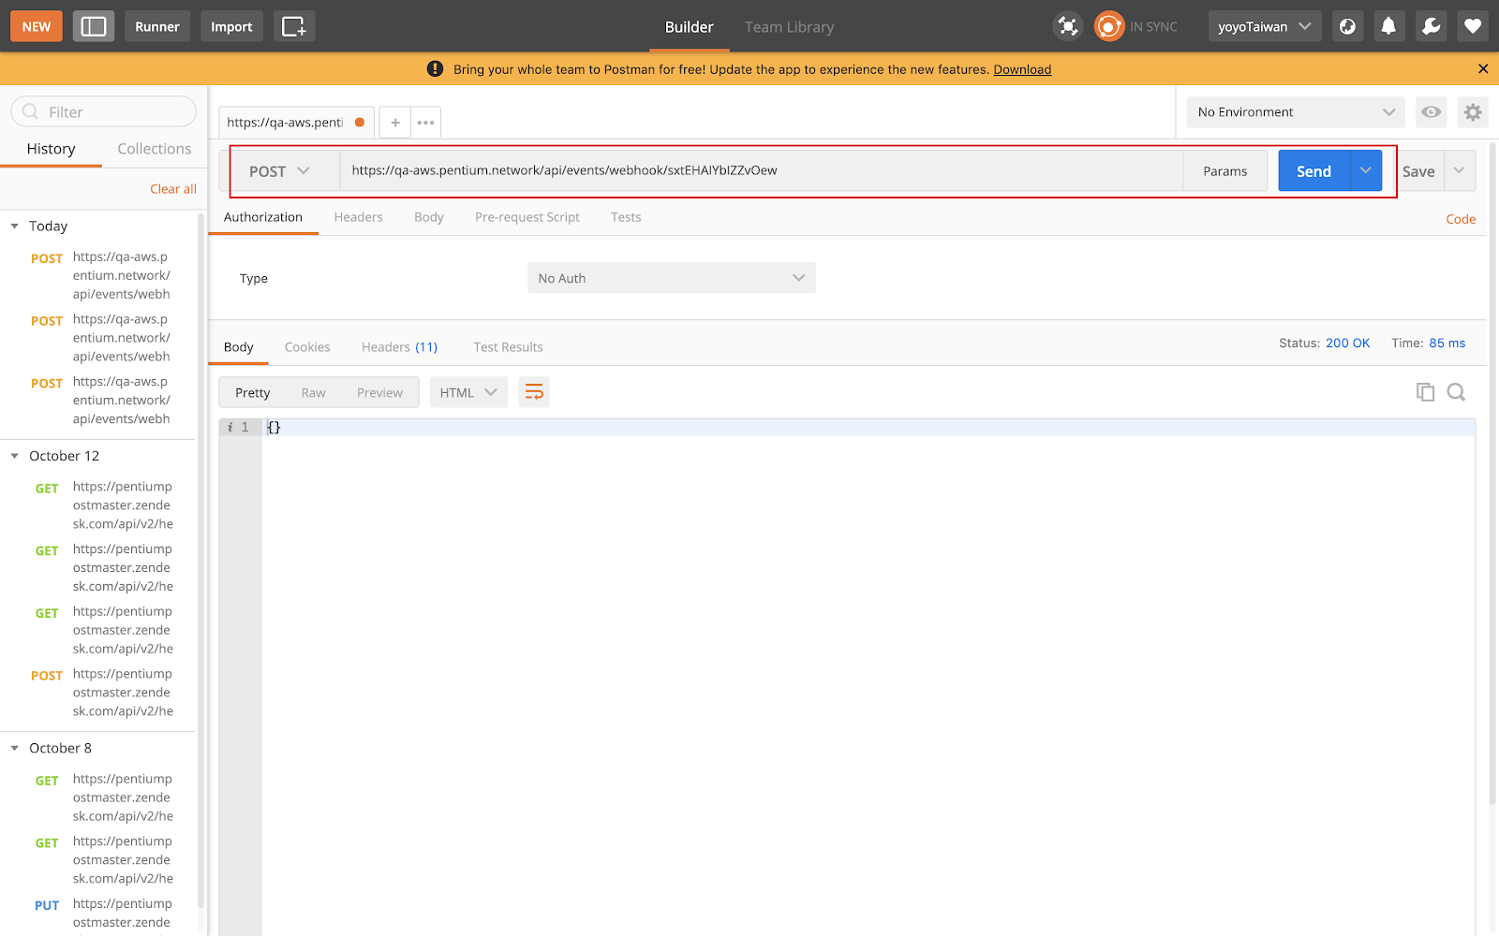The height and width of the screenshot is (936, 1499).
Task: Click the Download link in the banner
Action: point(1021,68)
